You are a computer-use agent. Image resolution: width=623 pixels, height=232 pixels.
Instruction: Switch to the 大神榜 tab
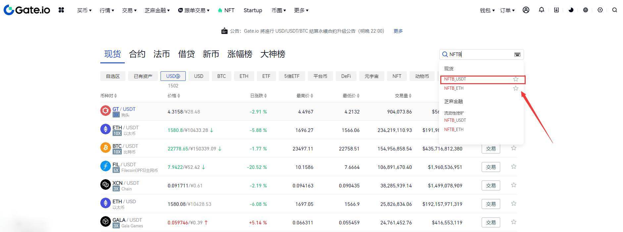tap(273, 54)
